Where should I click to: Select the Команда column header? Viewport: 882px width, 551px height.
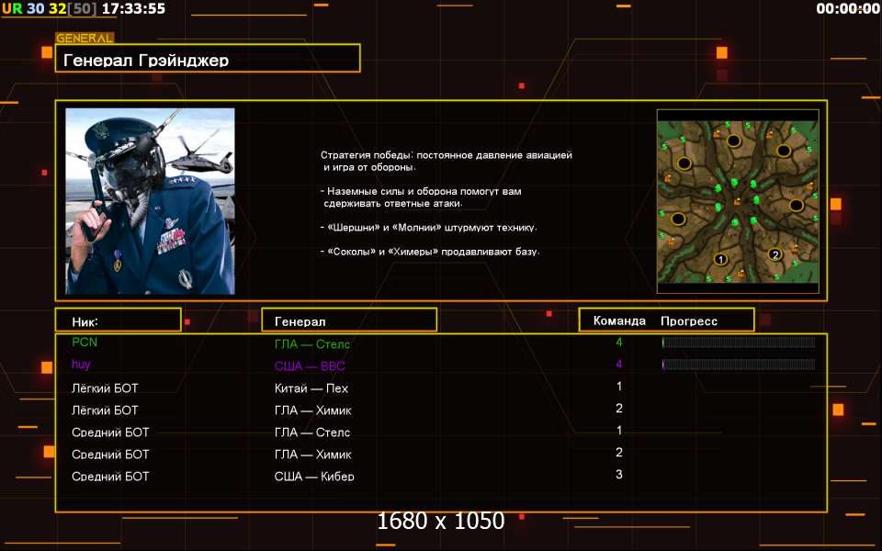point(619,320)
